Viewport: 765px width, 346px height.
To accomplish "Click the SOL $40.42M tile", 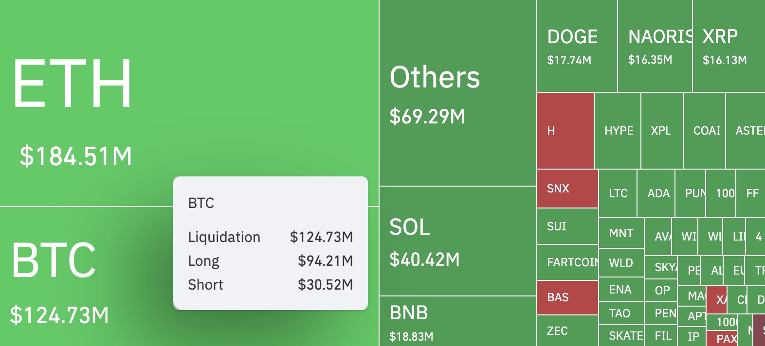I will 457,241.
